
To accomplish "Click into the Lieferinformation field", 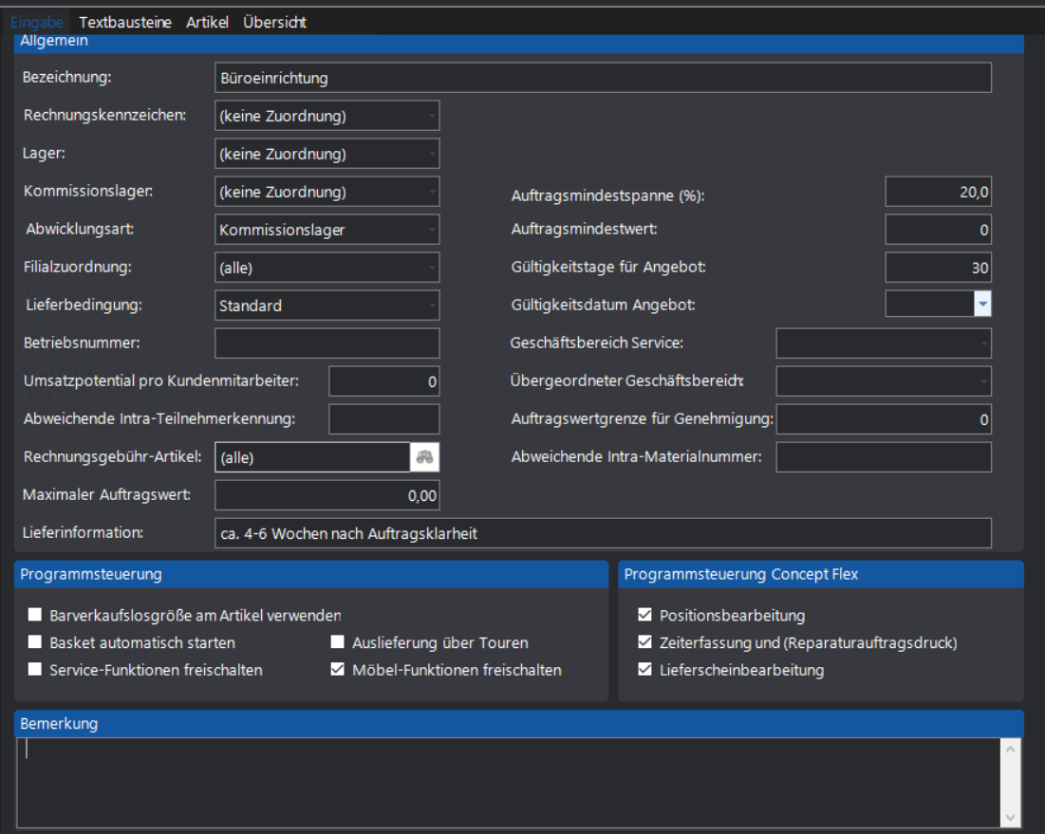I will (x=603, y=533).
